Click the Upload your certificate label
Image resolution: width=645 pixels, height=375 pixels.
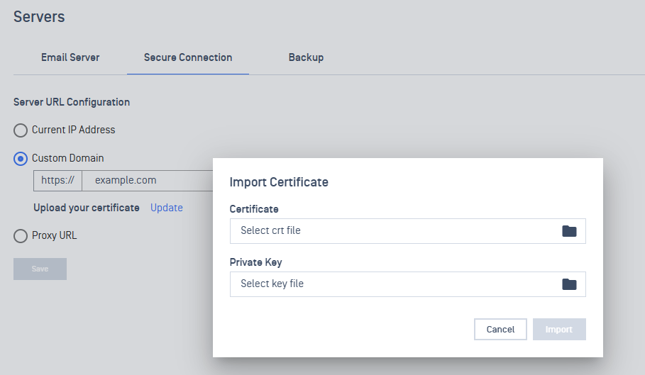87,208
